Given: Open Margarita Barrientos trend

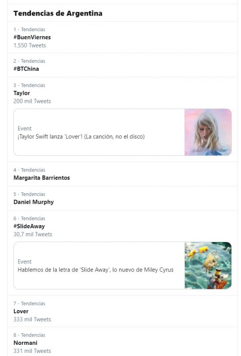Looking at the screenshot, I should (x=42, y=178).
